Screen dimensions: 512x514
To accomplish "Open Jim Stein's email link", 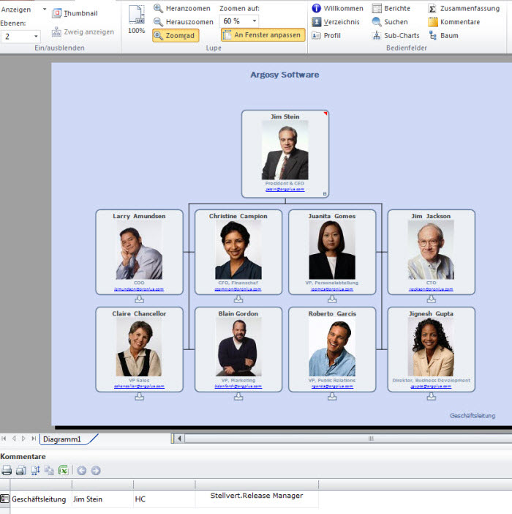I will coord(285,190).
